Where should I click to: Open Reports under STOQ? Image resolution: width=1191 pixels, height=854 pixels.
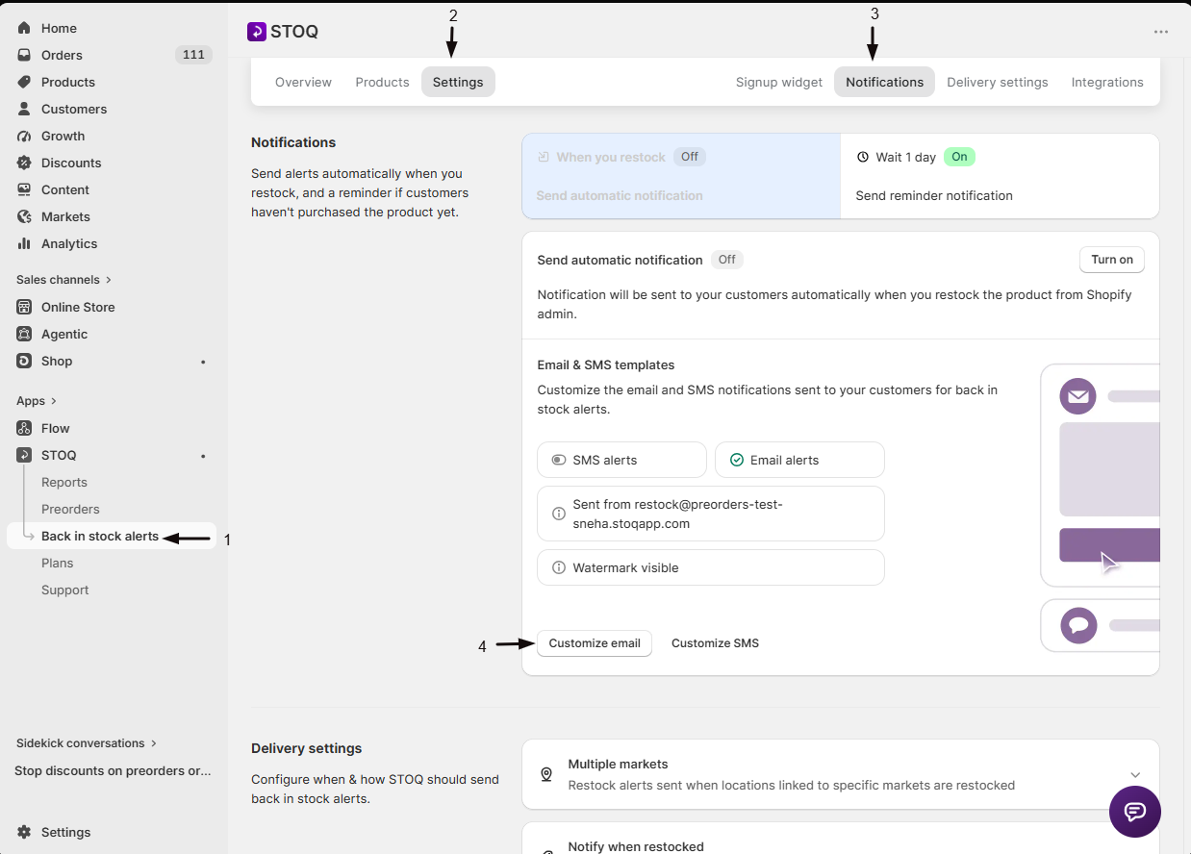pyautogui.click(x=64, y=482)
